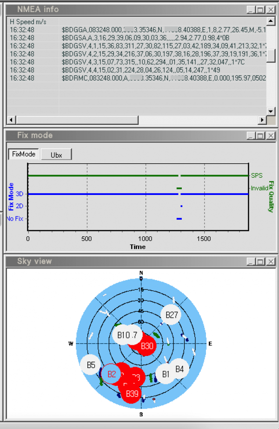Click the NMEA info scroll left arrow
279x429 pixels.
click(x=12, y=120)
